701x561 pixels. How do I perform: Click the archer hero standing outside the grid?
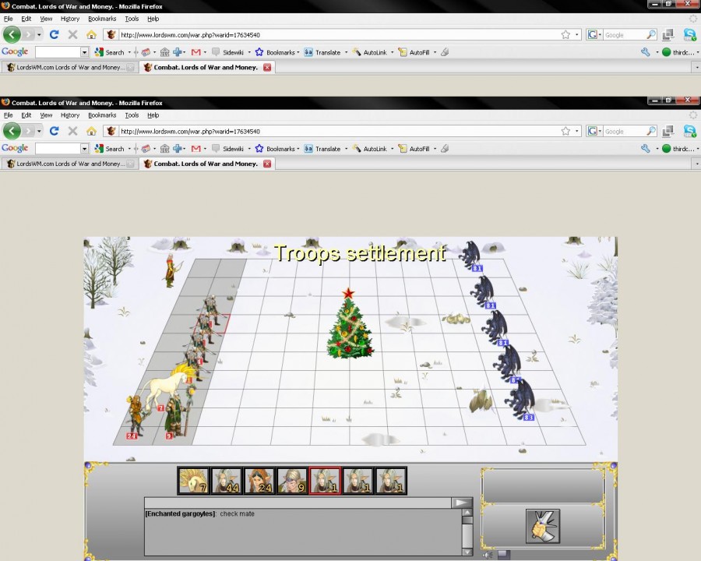pos(167,270)
